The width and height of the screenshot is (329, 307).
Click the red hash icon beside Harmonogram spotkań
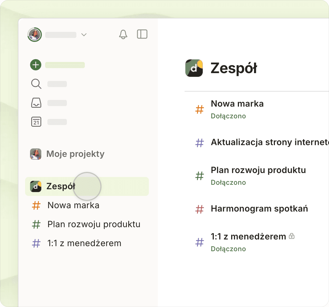pyautogui.click(x=200, y=209)
